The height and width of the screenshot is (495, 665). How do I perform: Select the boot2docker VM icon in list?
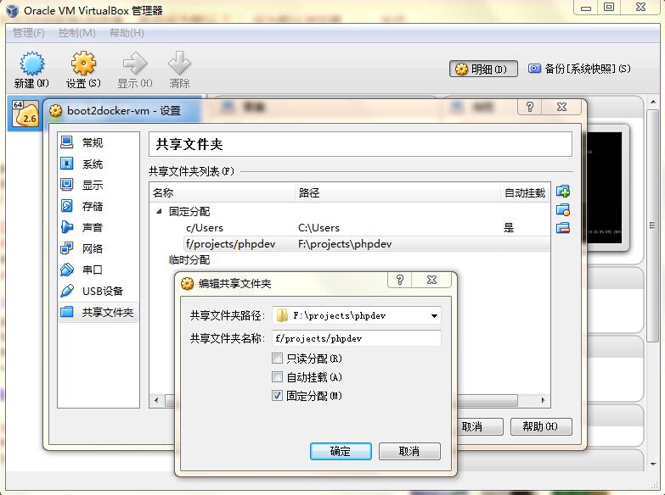coord(25,114)
